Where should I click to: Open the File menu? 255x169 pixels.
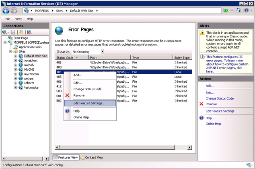point(8,19)
